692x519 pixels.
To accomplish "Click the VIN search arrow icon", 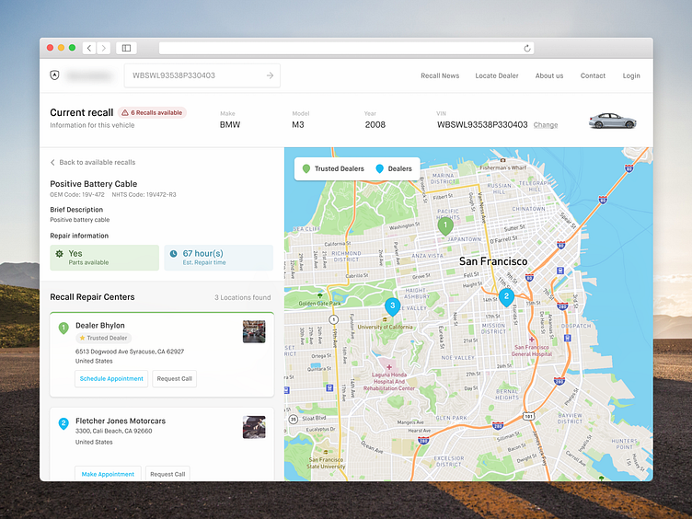I will coord(270,75).
